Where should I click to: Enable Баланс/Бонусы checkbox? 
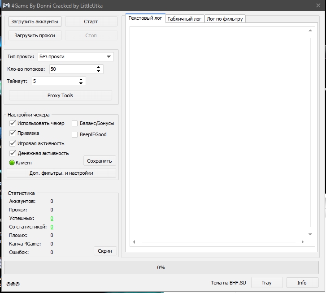tap(74, 123)
